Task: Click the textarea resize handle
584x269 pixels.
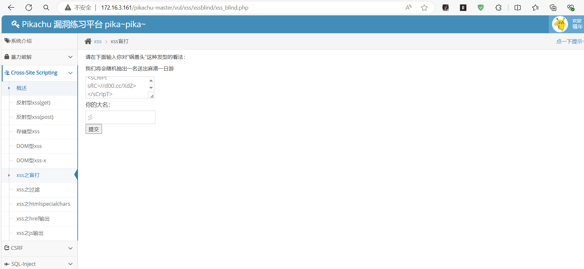Action: click(x=152, y=96)
